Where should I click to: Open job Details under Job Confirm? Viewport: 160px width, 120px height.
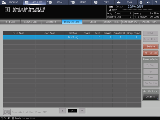151,97
